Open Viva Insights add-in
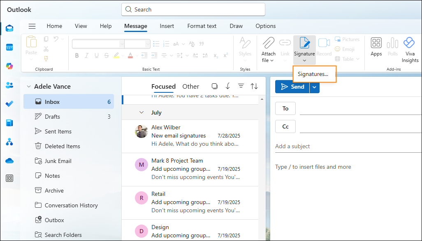 click(409, 43)
